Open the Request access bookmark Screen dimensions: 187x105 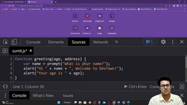coord(113,9)
